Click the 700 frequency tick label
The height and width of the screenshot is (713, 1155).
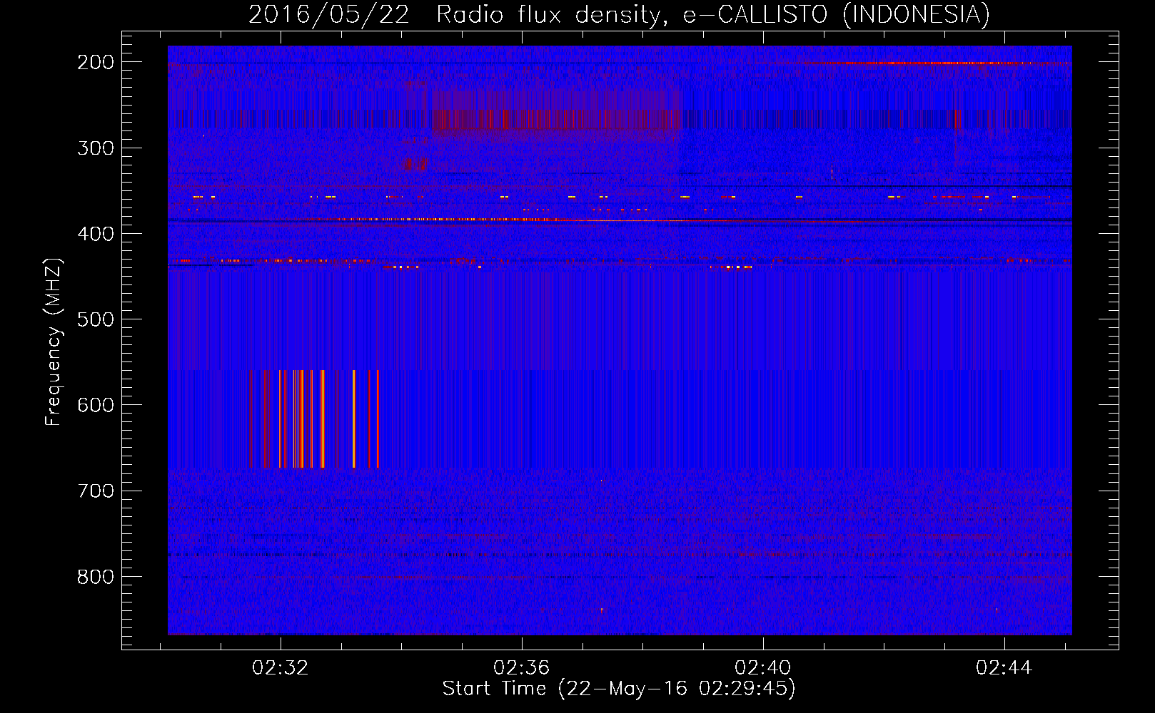(x=96, y=491)
